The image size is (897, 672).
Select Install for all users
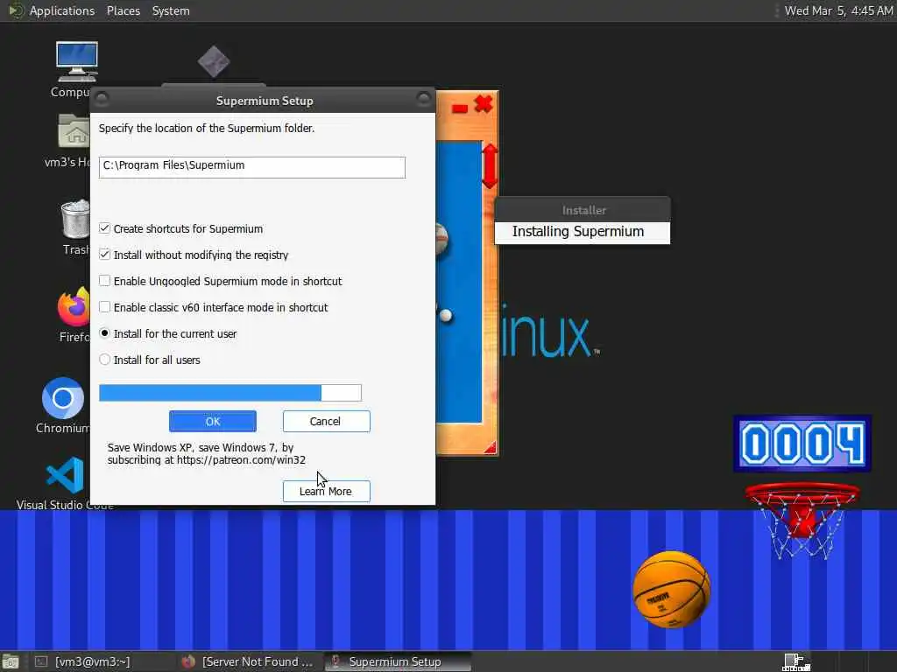coord(105,360)
